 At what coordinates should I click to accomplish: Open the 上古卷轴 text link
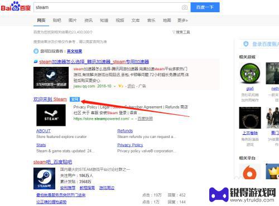[x=250, y=133]
